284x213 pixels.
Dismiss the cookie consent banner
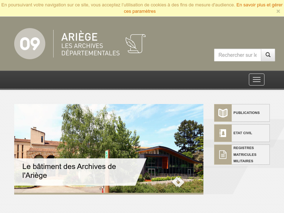(278, 11)
